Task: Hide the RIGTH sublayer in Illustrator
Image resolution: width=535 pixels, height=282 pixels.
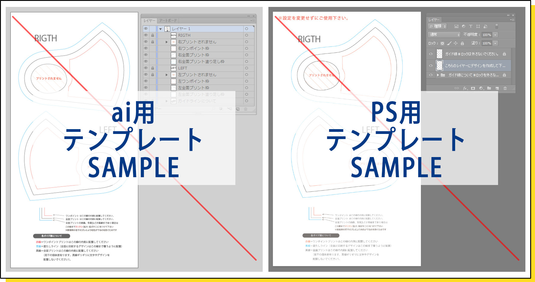Action: click(x=146, y=35)
